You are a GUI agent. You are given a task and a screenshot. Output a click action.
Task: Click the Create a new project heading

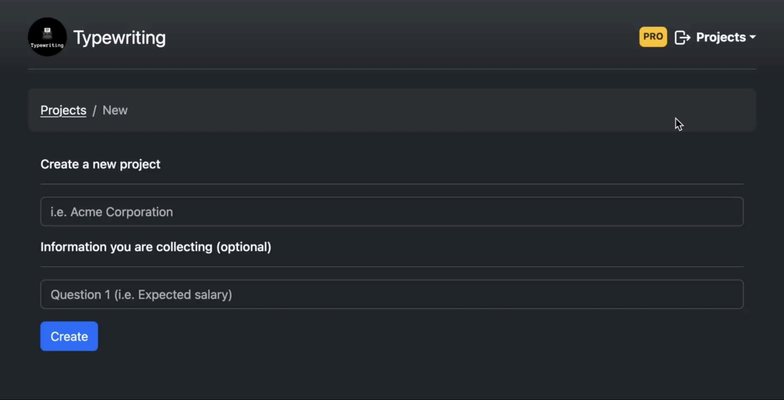100,164
